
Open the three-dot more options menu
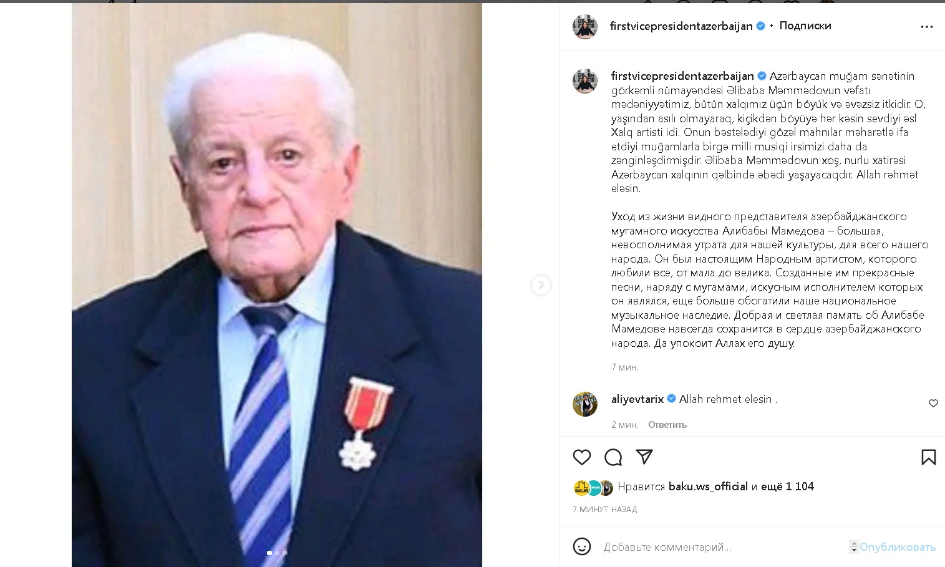(x=927, y=27)
